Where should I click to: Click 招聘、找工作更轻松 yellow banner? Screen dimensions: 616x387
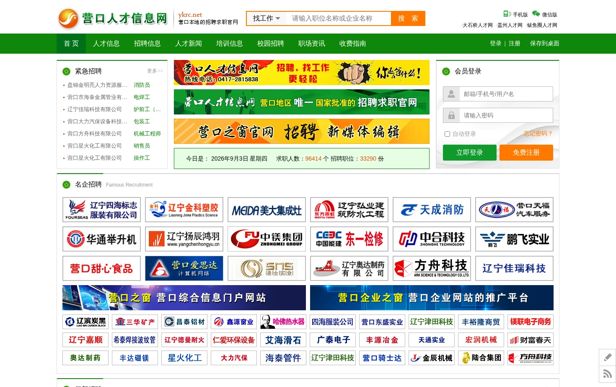pos(302,73)
